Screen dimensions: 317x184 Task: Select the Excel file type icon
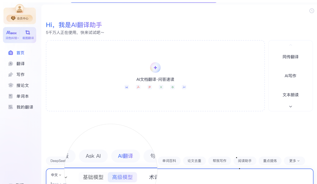161,87
